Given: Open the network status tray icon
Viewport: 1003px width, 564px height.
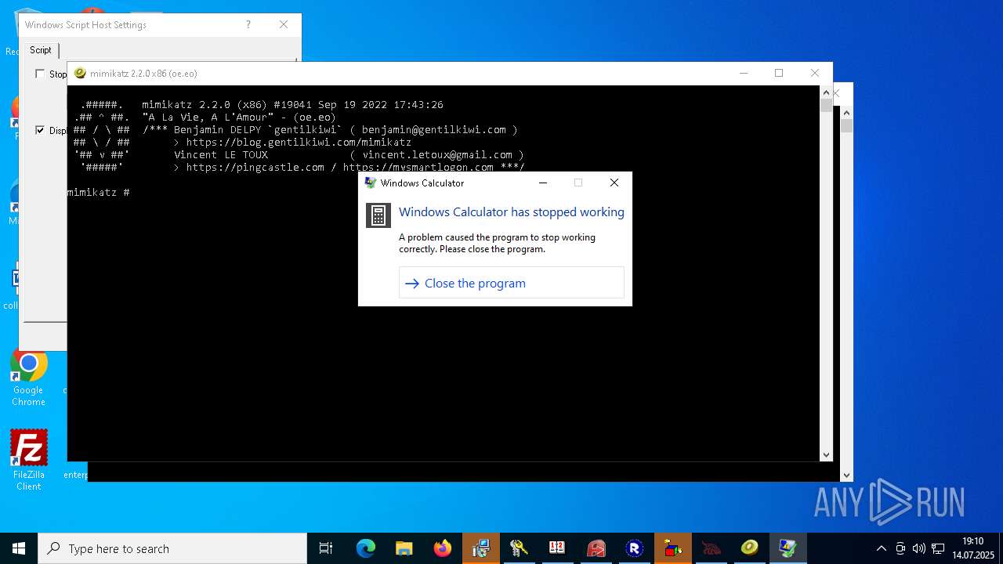Looking at the screenshot, I should [x=938, y=548].
